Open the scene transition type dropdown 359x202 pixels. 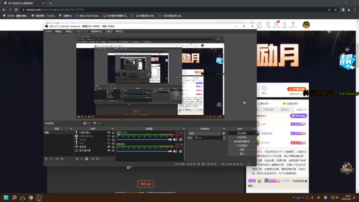pyautogui.click(x=204, y=133)
